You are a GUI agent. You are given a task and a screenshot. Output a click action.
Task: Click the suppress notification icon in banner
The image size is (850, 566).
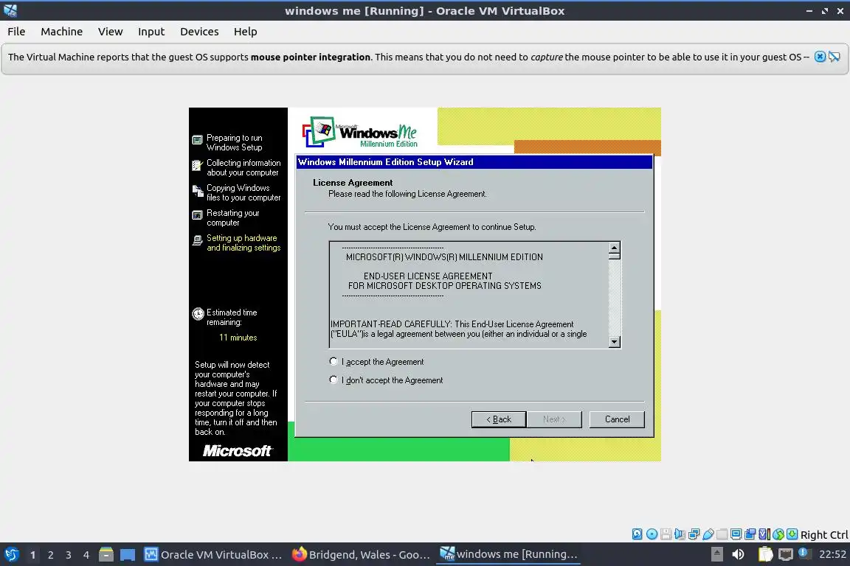pyautogui.click(x=835, y=56)
